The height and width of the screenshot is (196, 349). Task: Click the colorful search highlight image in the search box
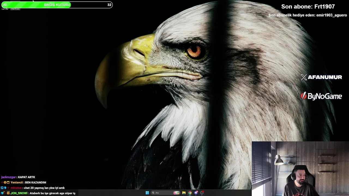[x=176, y=193]
